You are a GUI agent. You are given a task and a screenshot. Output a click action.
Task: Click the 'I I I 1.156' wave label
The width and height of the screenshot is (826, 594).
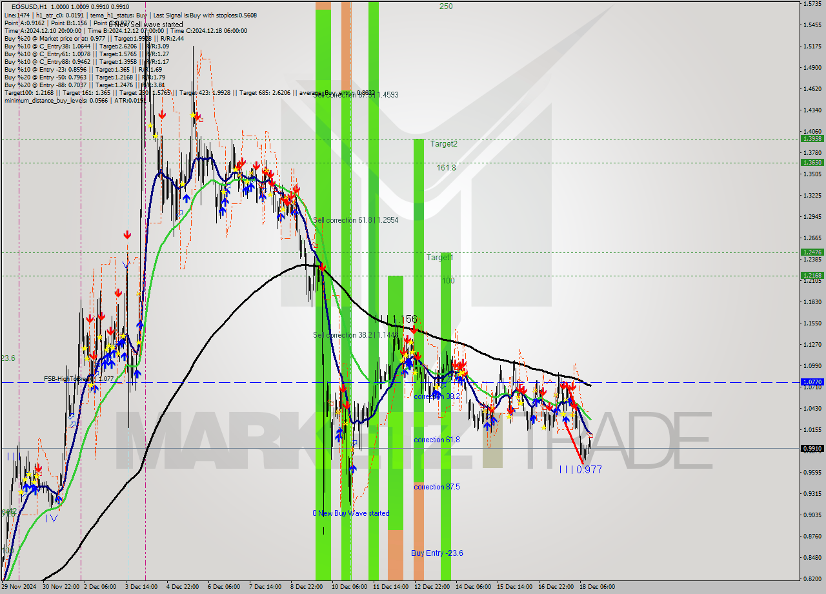398,319
